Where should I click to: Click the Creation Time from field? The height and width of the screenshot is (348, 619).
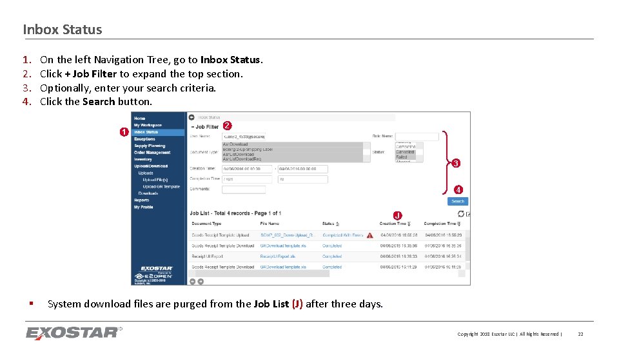[x=247, y=169]
